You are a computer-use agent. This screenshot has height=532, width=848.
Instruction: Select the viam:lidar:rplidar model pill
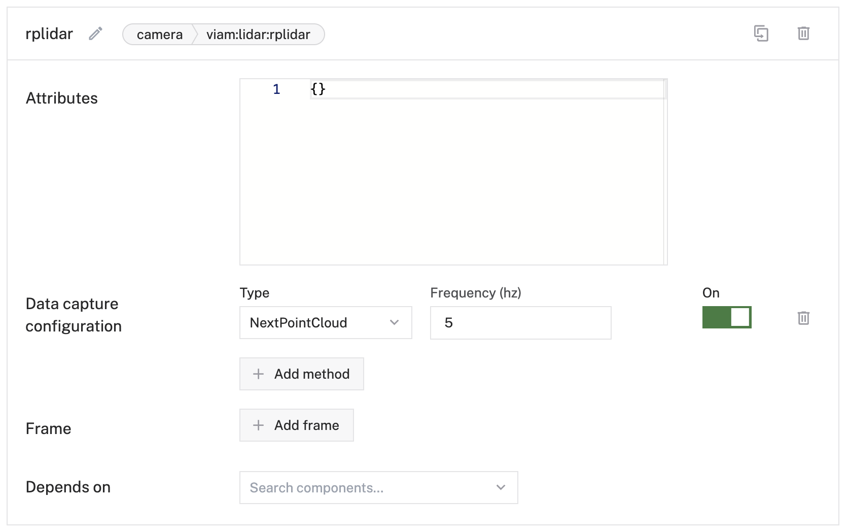258,35
